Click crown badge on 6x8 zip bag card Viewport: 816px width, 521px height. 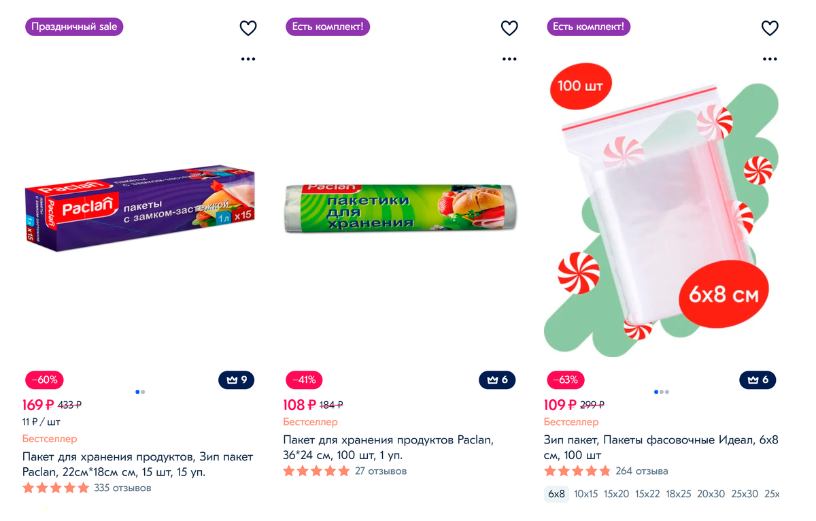click(758, 380)
